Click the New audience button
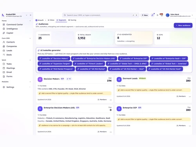 click(x=183, y=25)
